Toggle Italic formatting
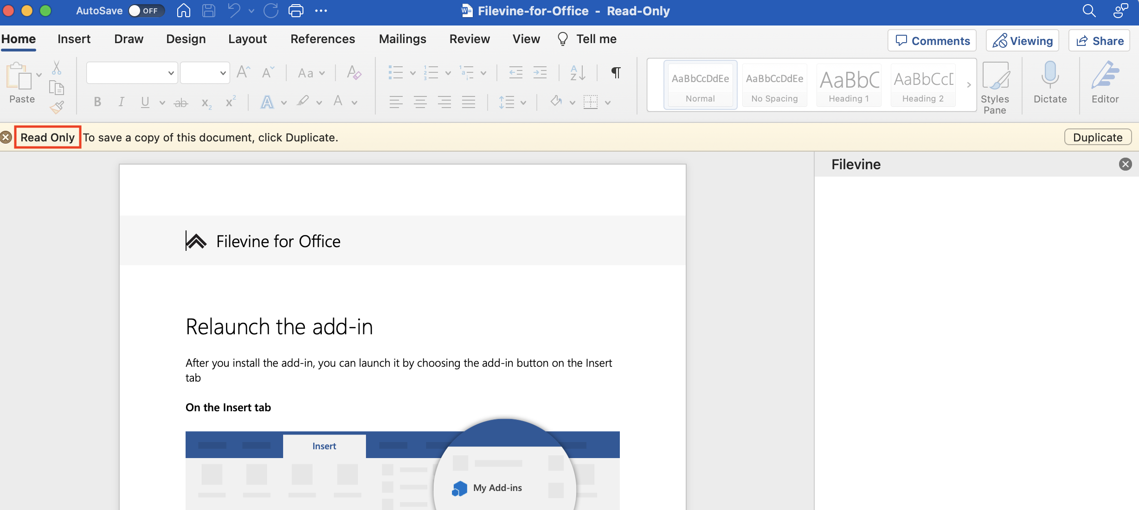Screen dimensions: 1139x510 [x=121, y=102]
